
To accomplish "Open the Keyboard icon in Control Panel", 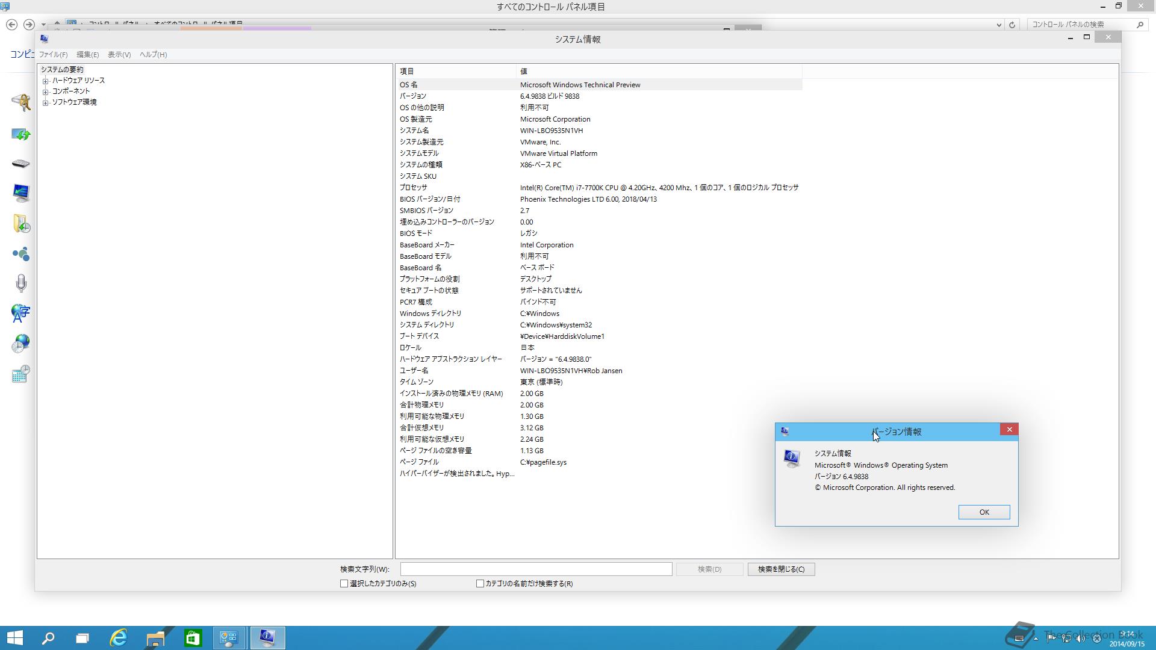I will tap(21, 164).
